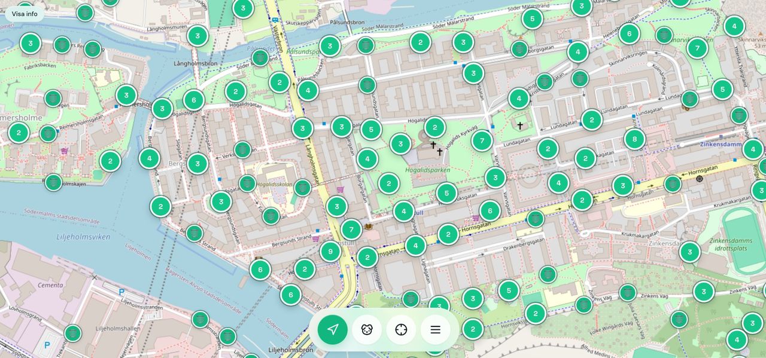766x358 pixels.
Task: Select the cluster marker showing 8
Action: [635, 139]
